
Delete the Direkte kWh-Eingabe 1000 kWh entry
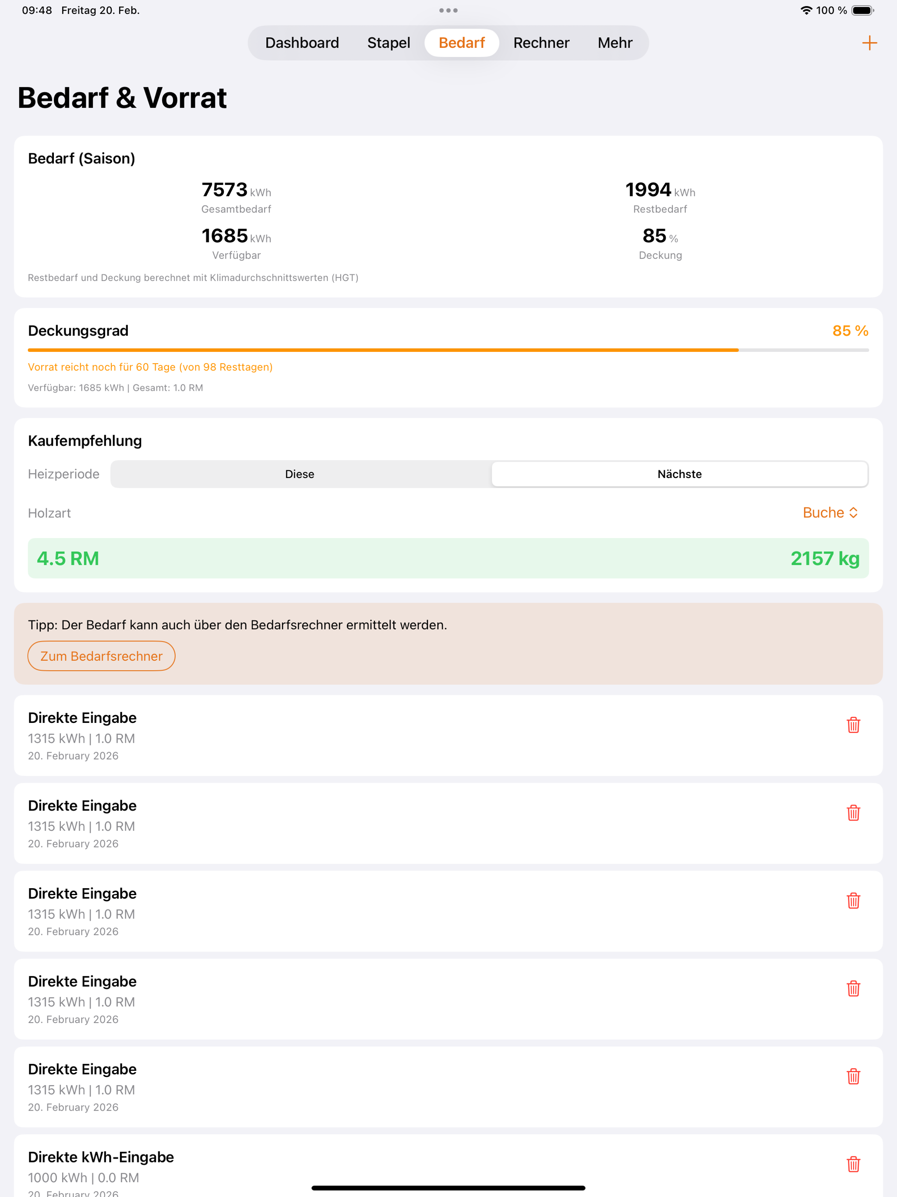click(x=853, y=1164)
